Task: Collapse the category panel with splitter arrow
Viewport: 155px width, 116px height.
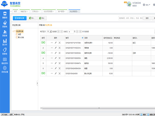Action: [x=37, y=83]
